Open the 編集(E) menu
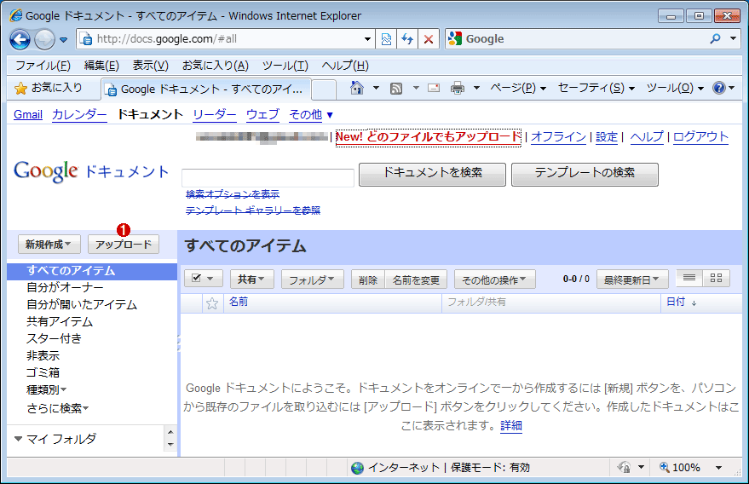Screen dimensions: 749x484 [101, 66]
